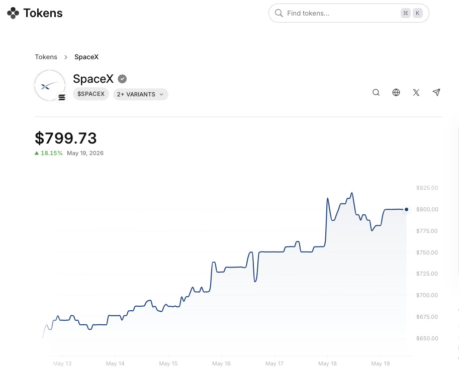
Task: Click the $725.00 axis label
Action: click(x=427, y=274)
